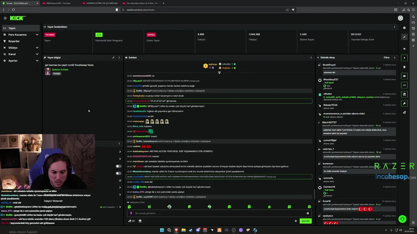Screen dimensions: 417x234
Task: Click the three-dots cluster icon in right bar
Action: pyautogui.click(x=404, y=112)
